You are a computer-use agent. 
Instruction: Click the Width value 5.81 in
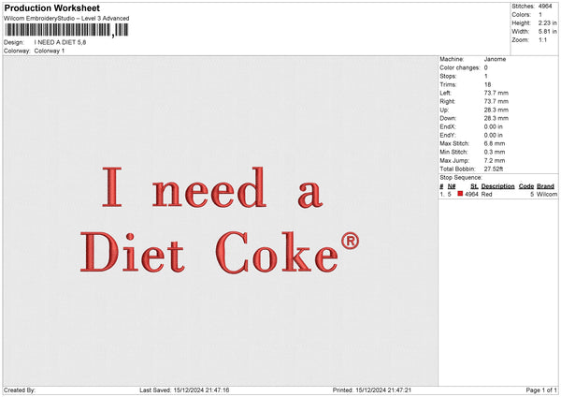point(547,32)
